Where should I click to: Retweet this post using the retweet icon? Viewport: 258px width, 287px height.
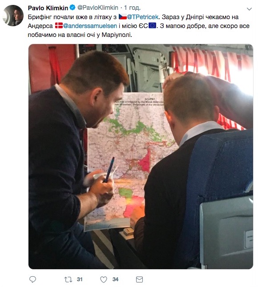[68, 279]
